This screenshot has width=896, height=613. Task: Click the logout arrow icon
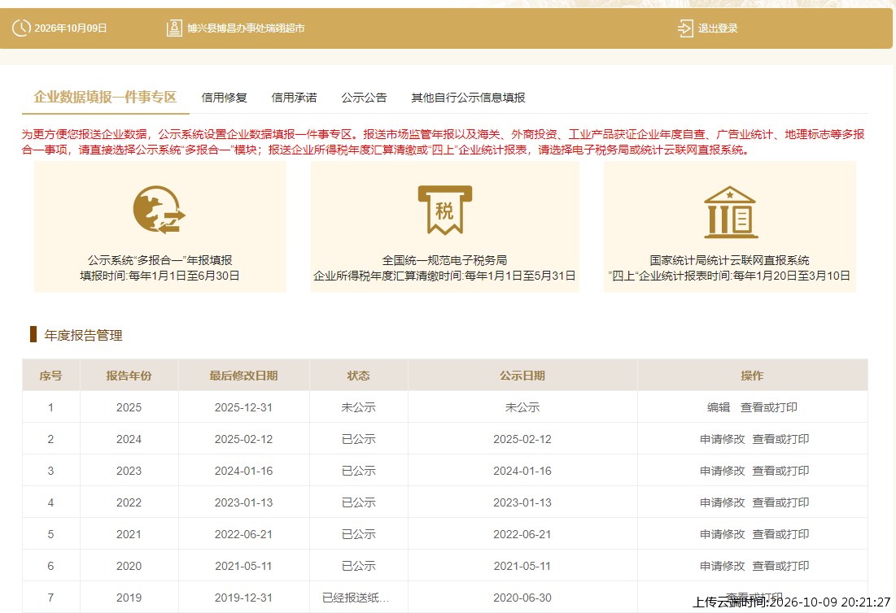[x=684, y=28]
